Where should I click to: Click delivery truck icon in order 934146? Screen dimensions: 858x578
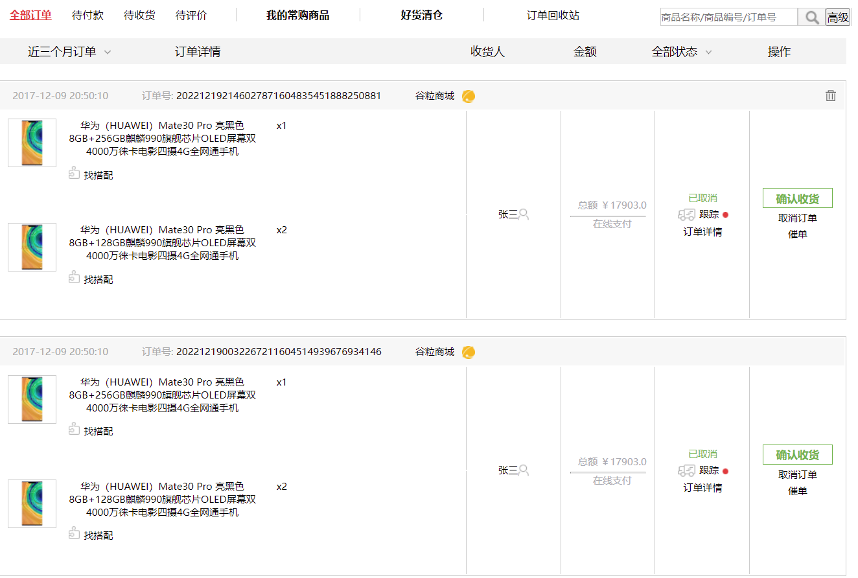click(686, 471)
